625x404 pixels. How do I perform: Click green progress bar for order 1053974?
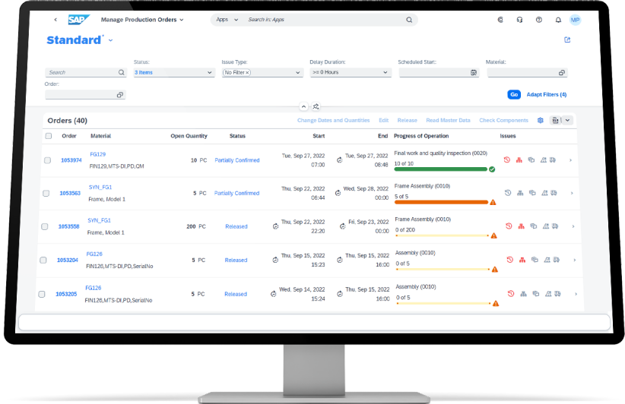click(x=440, y=169)
